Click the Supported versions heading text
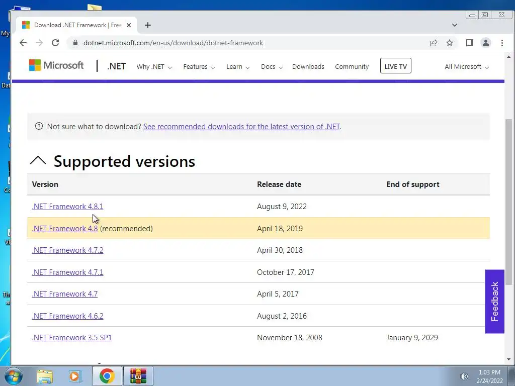 tap(124, 161)
